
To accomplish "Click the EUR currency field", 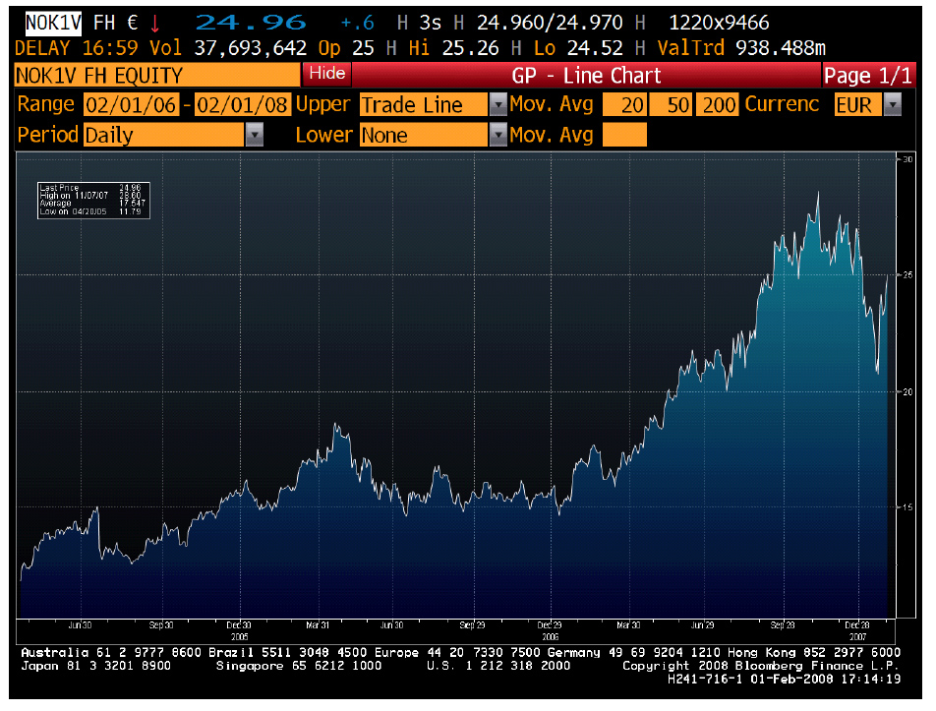I will [x=857, y=105].
